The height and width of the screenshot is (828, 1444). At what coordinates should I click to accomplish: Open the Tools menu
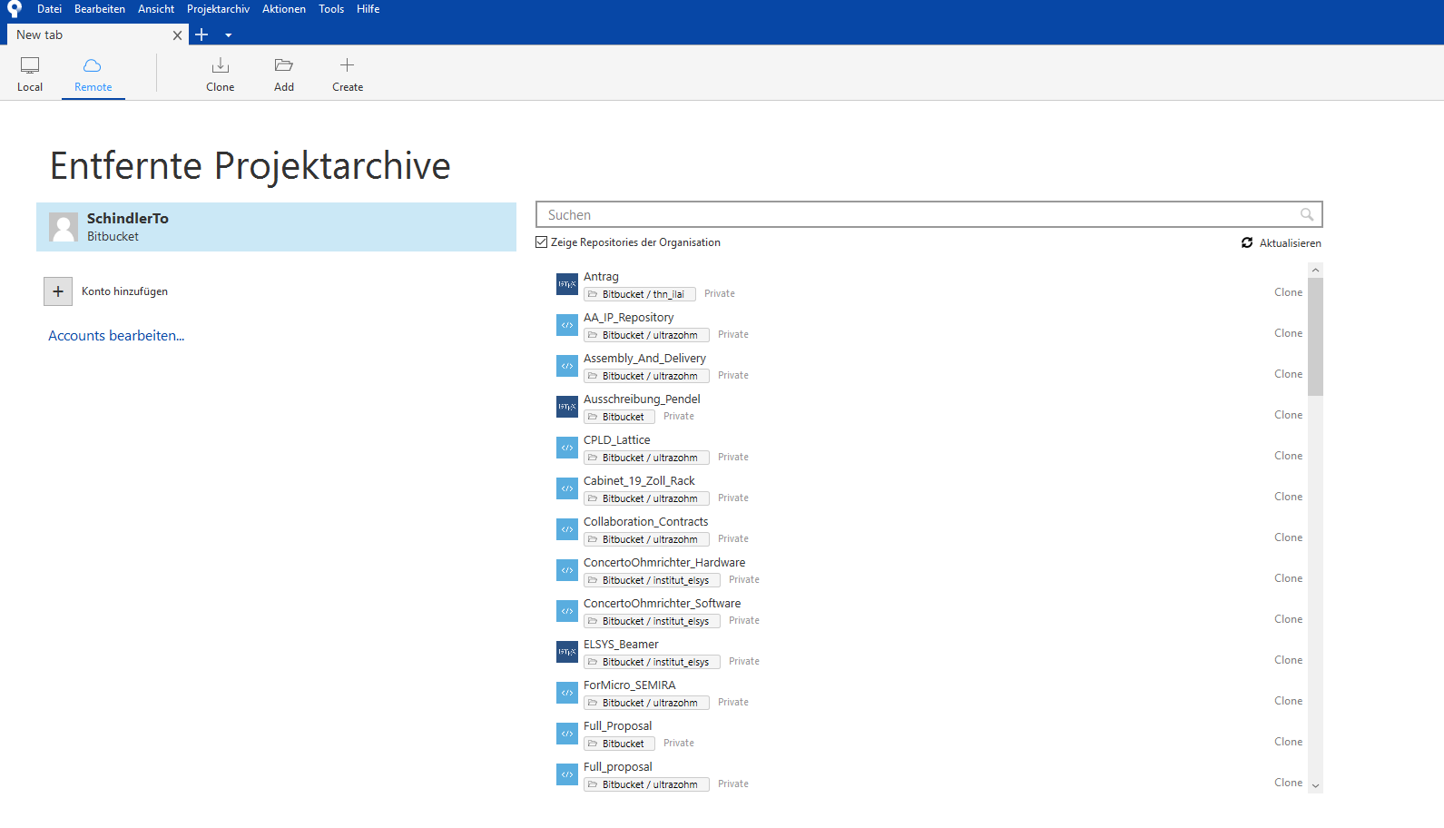[331, 9]
